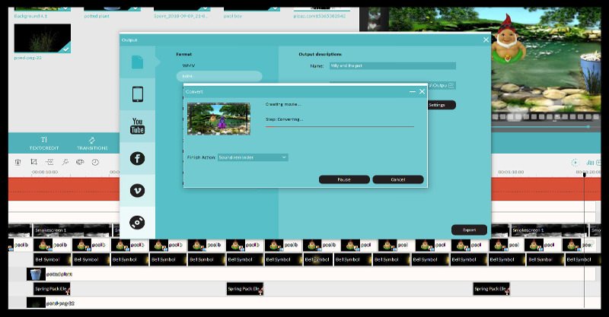Image resolution: width=609 pixels, height=317 pixels.
Task: Open the color palette adjustment tool
Action: point(80,162)
